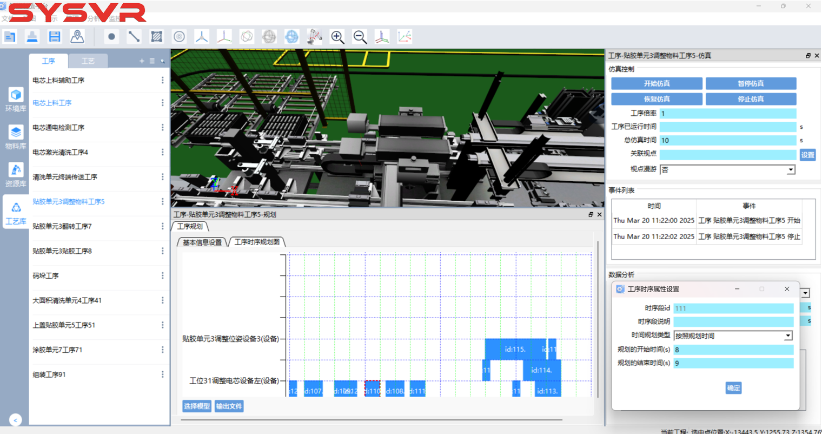This screenshot has height=434, width=822.
Task: Select timeline block id:107
Action: point(313,389)
